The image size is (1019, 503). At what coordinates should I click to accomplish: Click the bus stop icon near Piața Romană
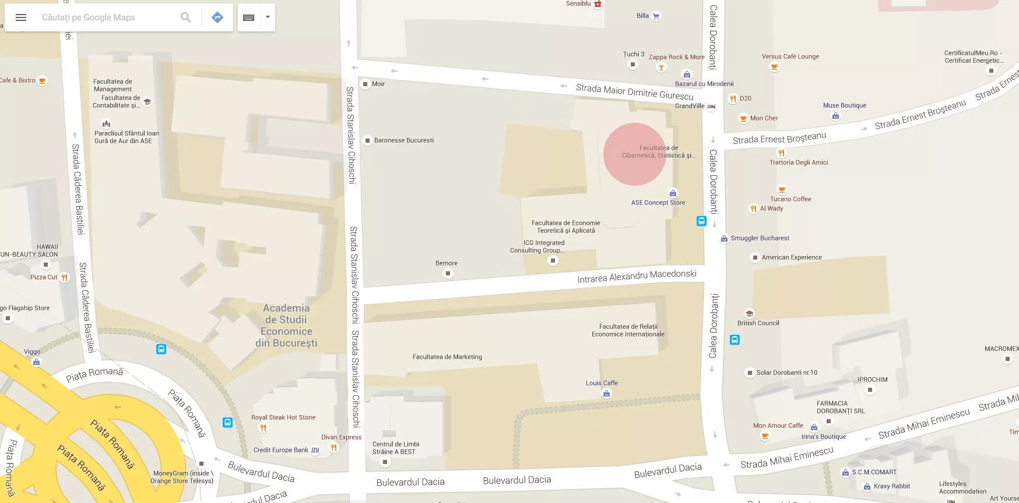[161, 349]
